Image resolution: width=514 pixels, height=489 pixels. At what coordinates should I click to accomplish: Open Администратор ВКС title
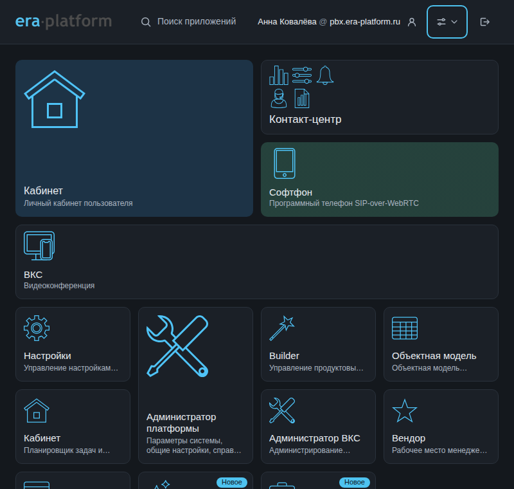[x=315, y=438]
